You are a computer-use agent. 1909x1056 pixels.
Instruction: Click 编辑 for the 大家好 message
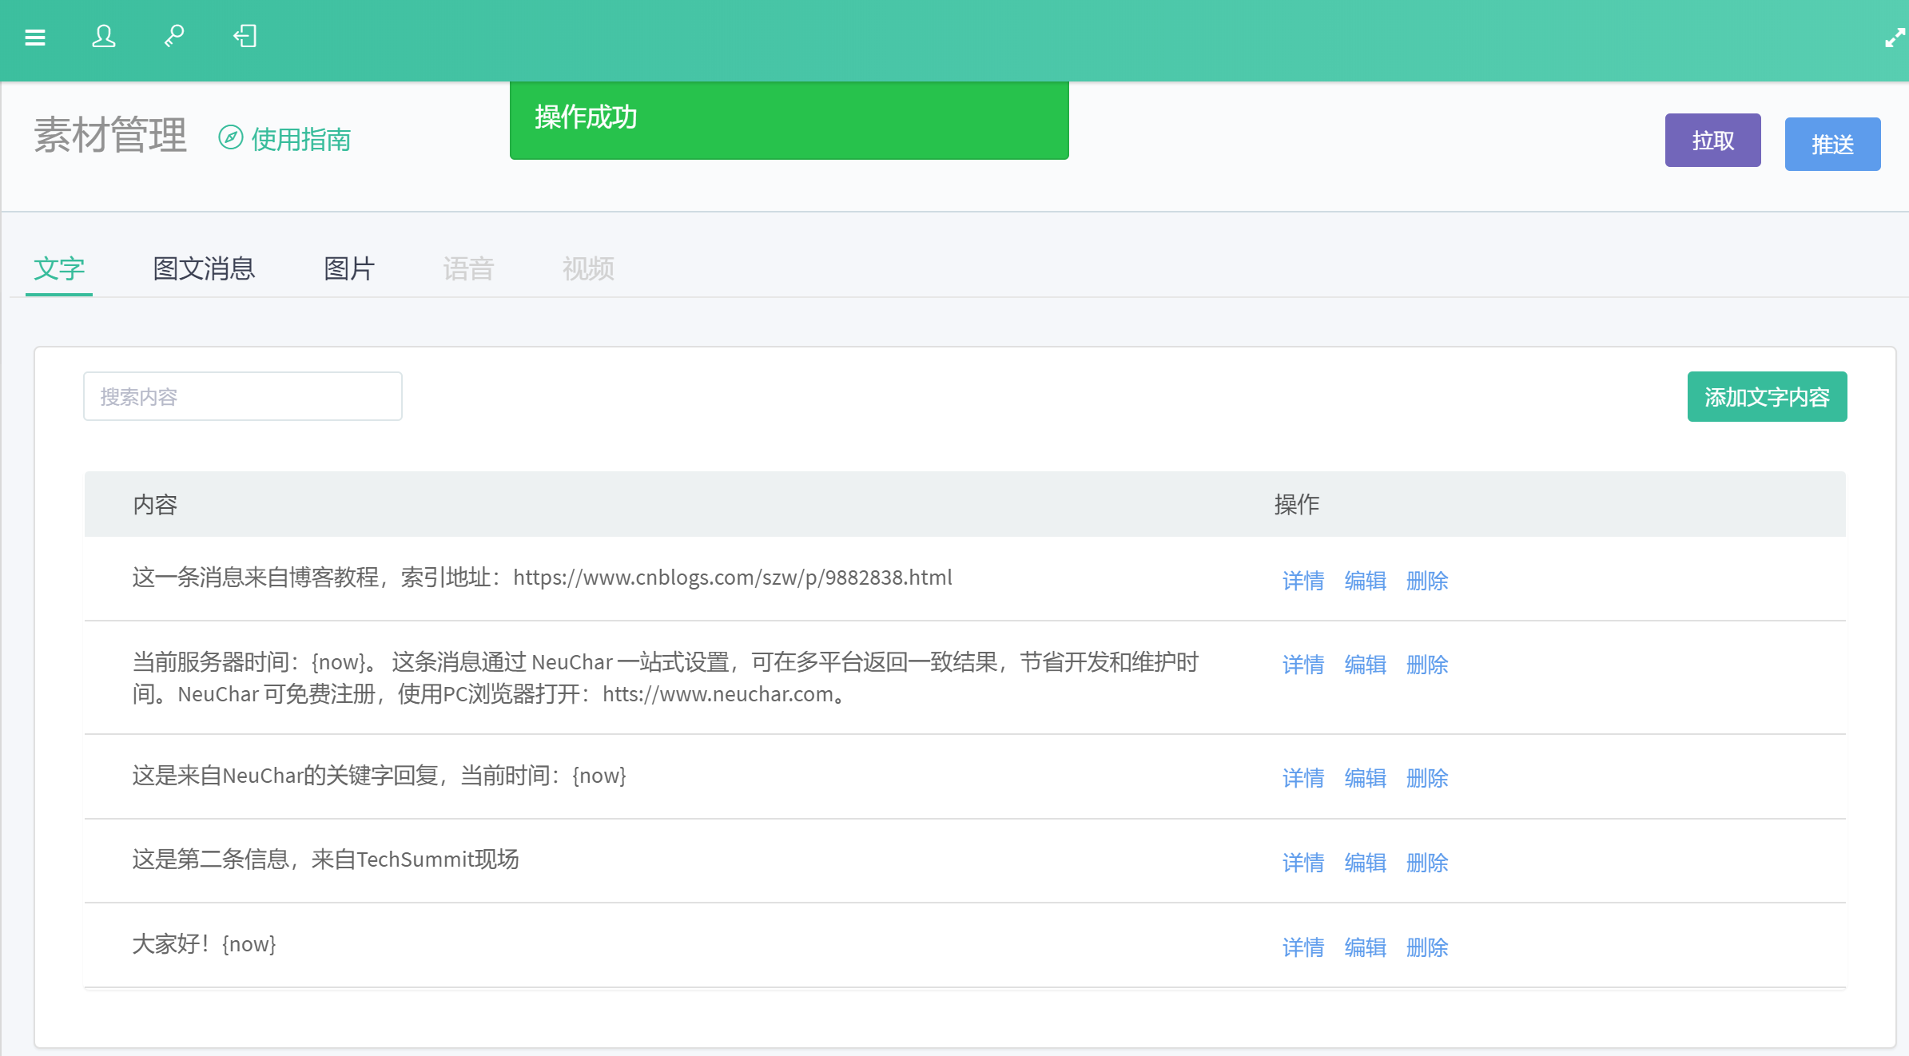click(1366, 947)
